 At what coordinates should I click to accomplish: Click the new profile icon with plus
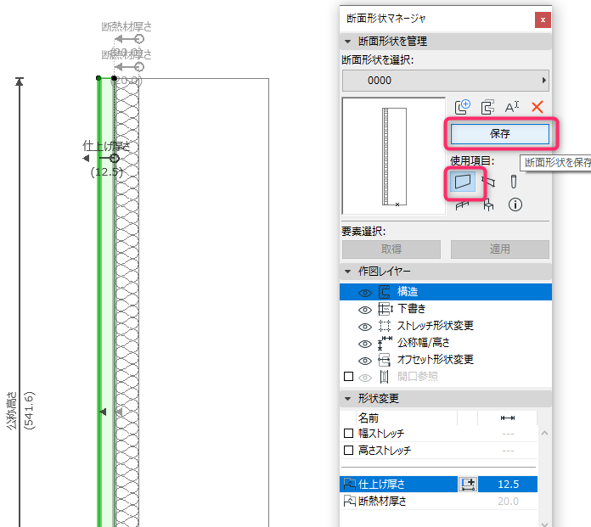coord(462,108)
